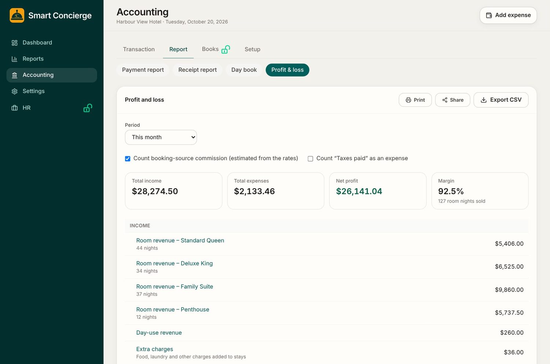
Task: Show the Receipt report
Action: [198, 70]
